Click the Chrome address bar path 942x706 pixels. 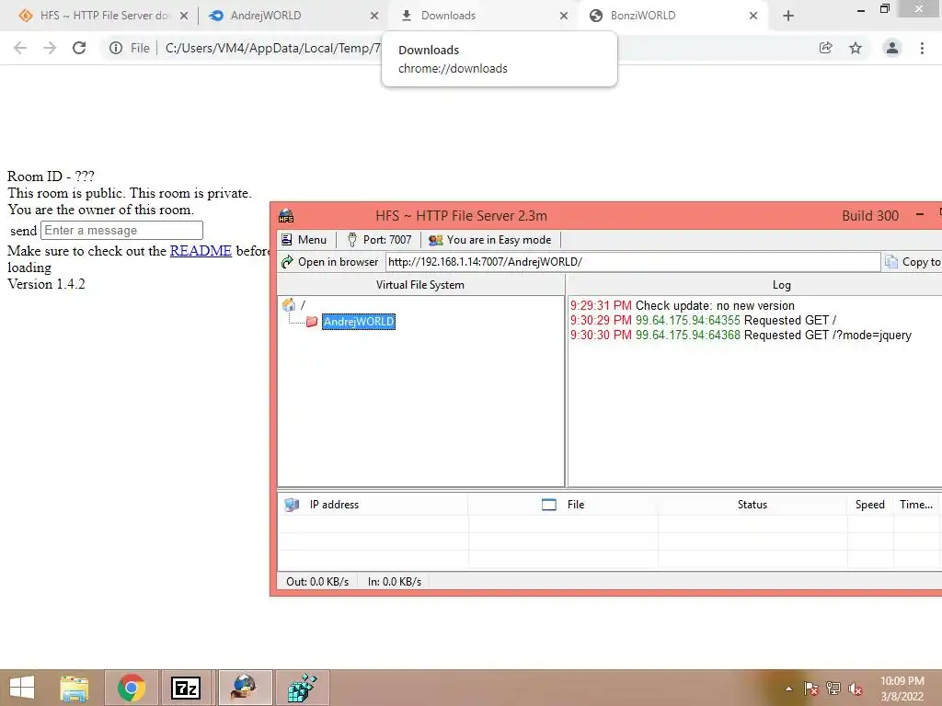coord(272,48)
